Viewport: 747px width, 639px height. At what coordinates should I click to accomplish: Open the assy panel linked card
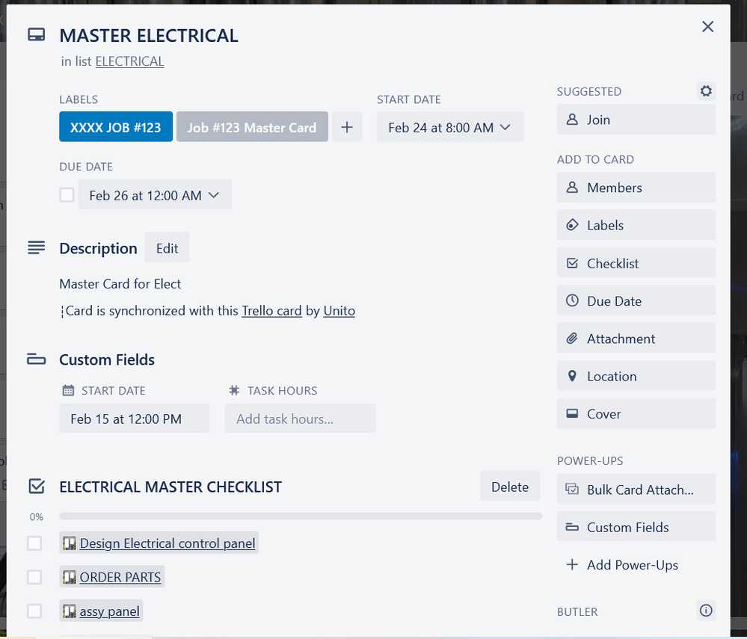tap(110, 611)
